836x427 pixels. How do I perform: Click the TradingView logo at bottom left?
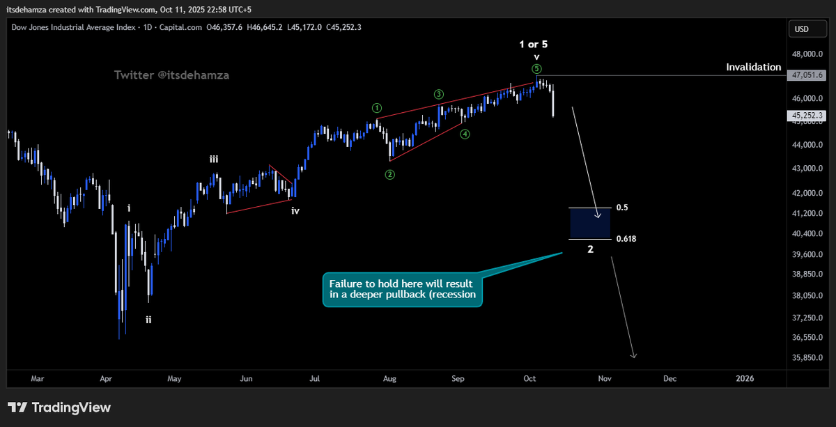coord(59,407)
